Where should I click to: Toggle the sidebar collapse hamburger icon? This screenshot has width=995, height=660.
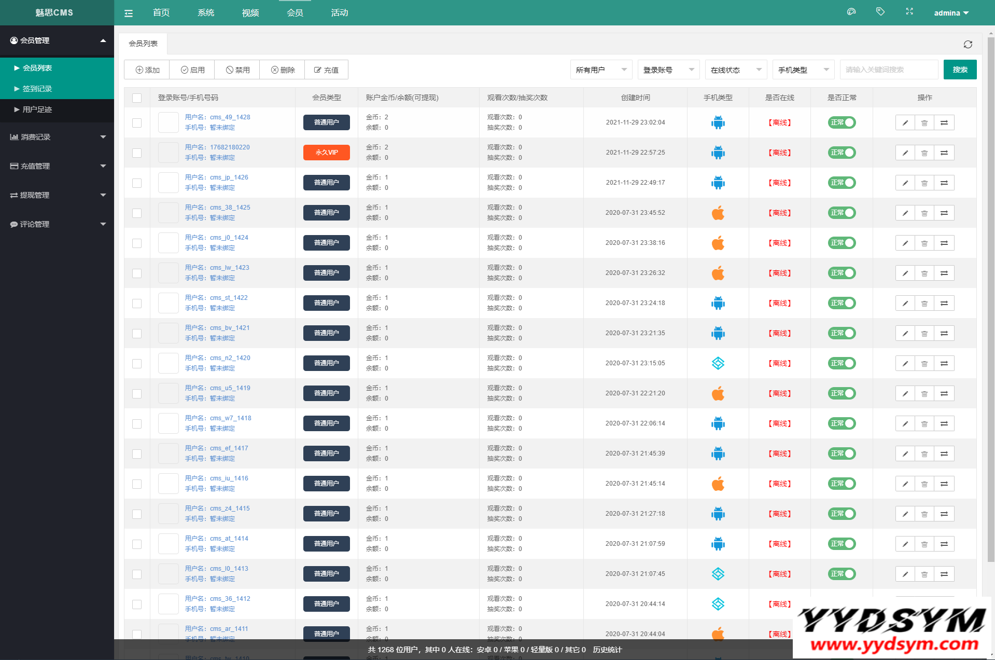(129, 13)
